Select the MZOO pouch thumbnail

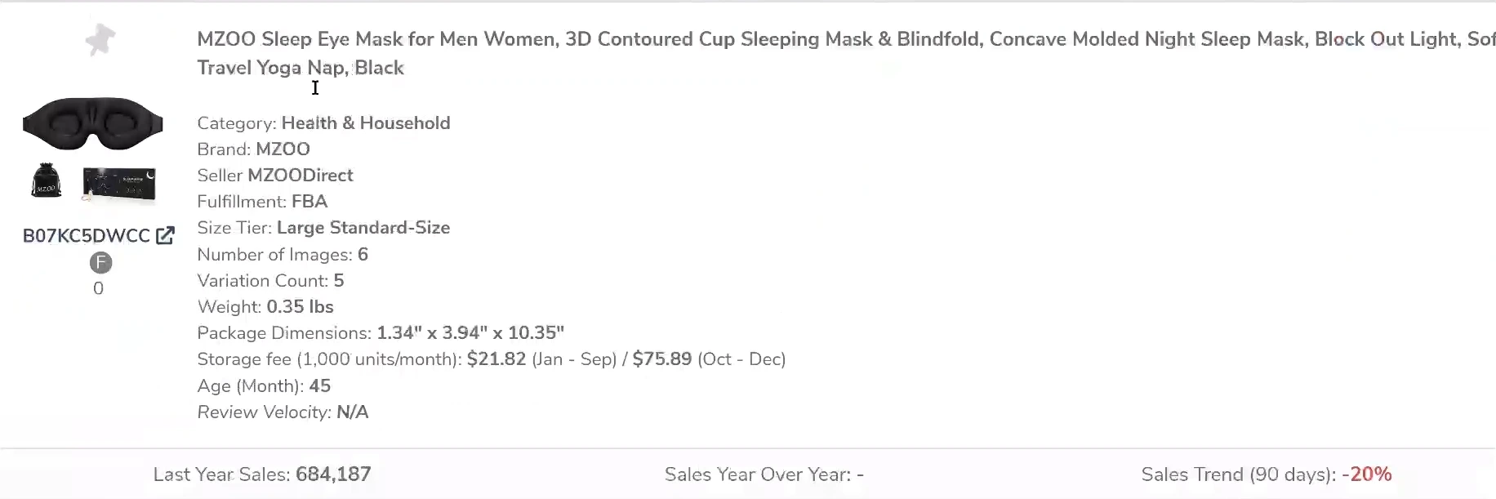click(x=47, y=181)
